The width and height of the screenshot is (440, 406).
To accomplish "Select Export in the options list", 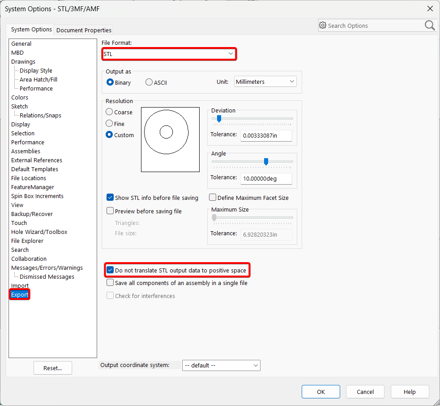I will (20, 295).
